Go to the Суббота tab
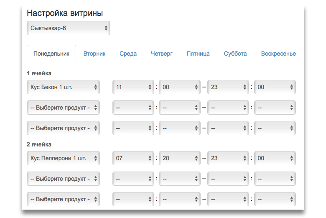326x218 pixels. click(x=235, y=54)
